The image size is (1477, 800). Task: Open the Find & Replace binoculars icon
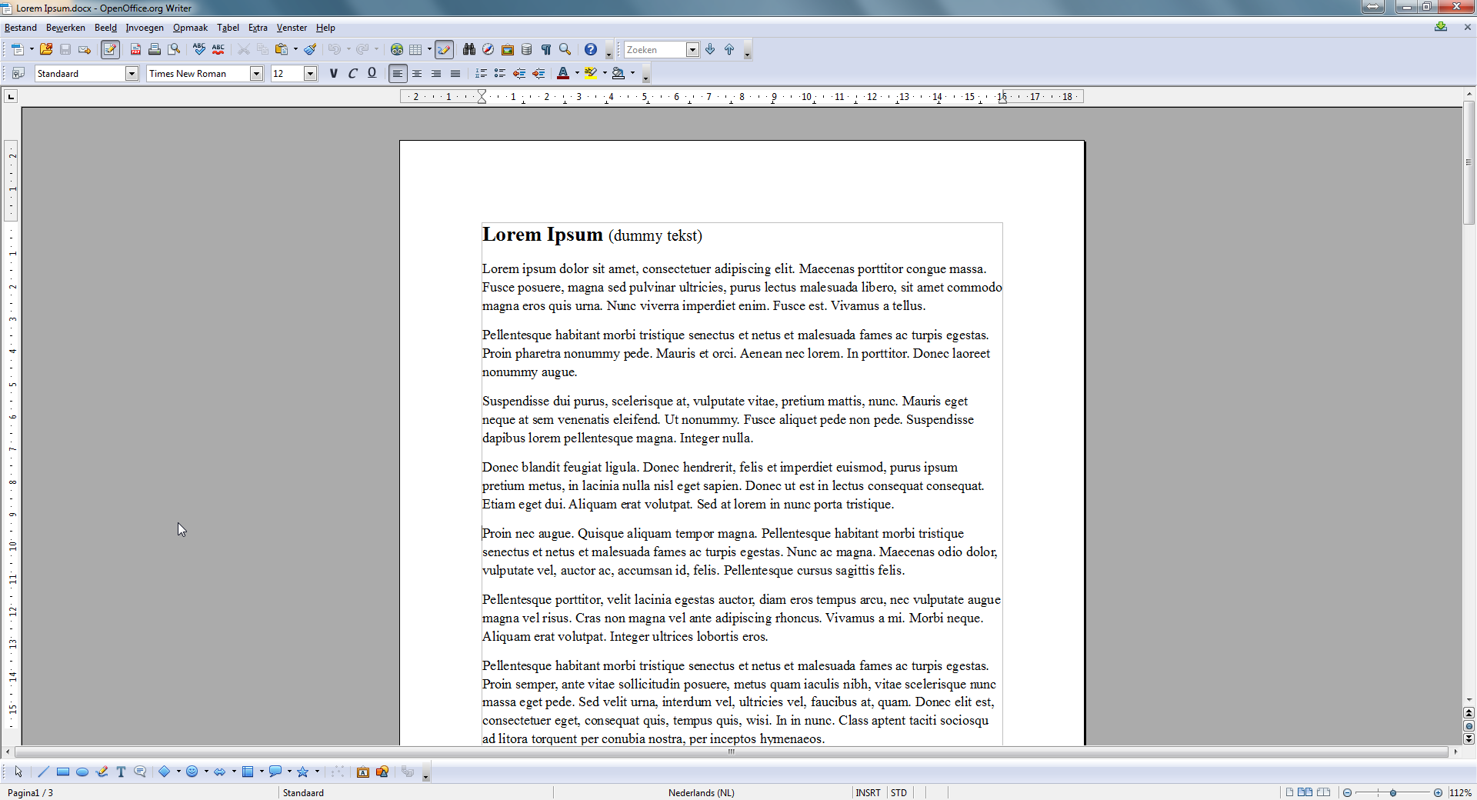[468, 50]
